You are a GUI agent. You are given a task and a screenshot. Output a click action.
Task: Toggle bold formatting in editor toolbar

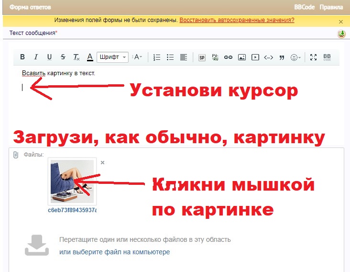pyautogui.click(x=22, y=57)
